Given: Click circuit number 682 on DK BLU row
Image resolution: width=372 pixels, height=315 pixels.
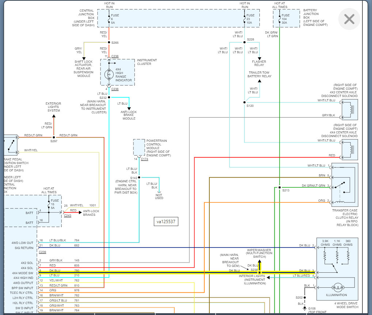Looking at the screenshot, I should click(x=77, y=245).
